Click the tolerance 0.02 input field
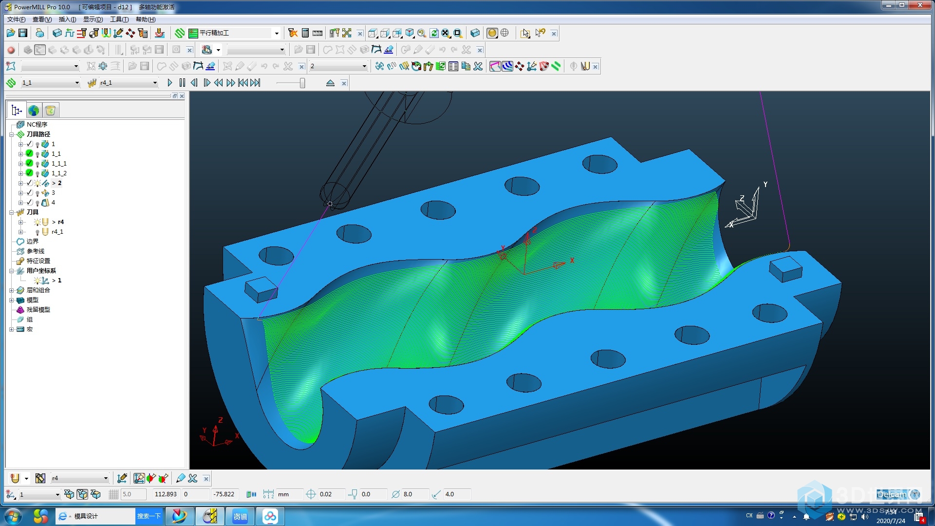 (331, 494)
